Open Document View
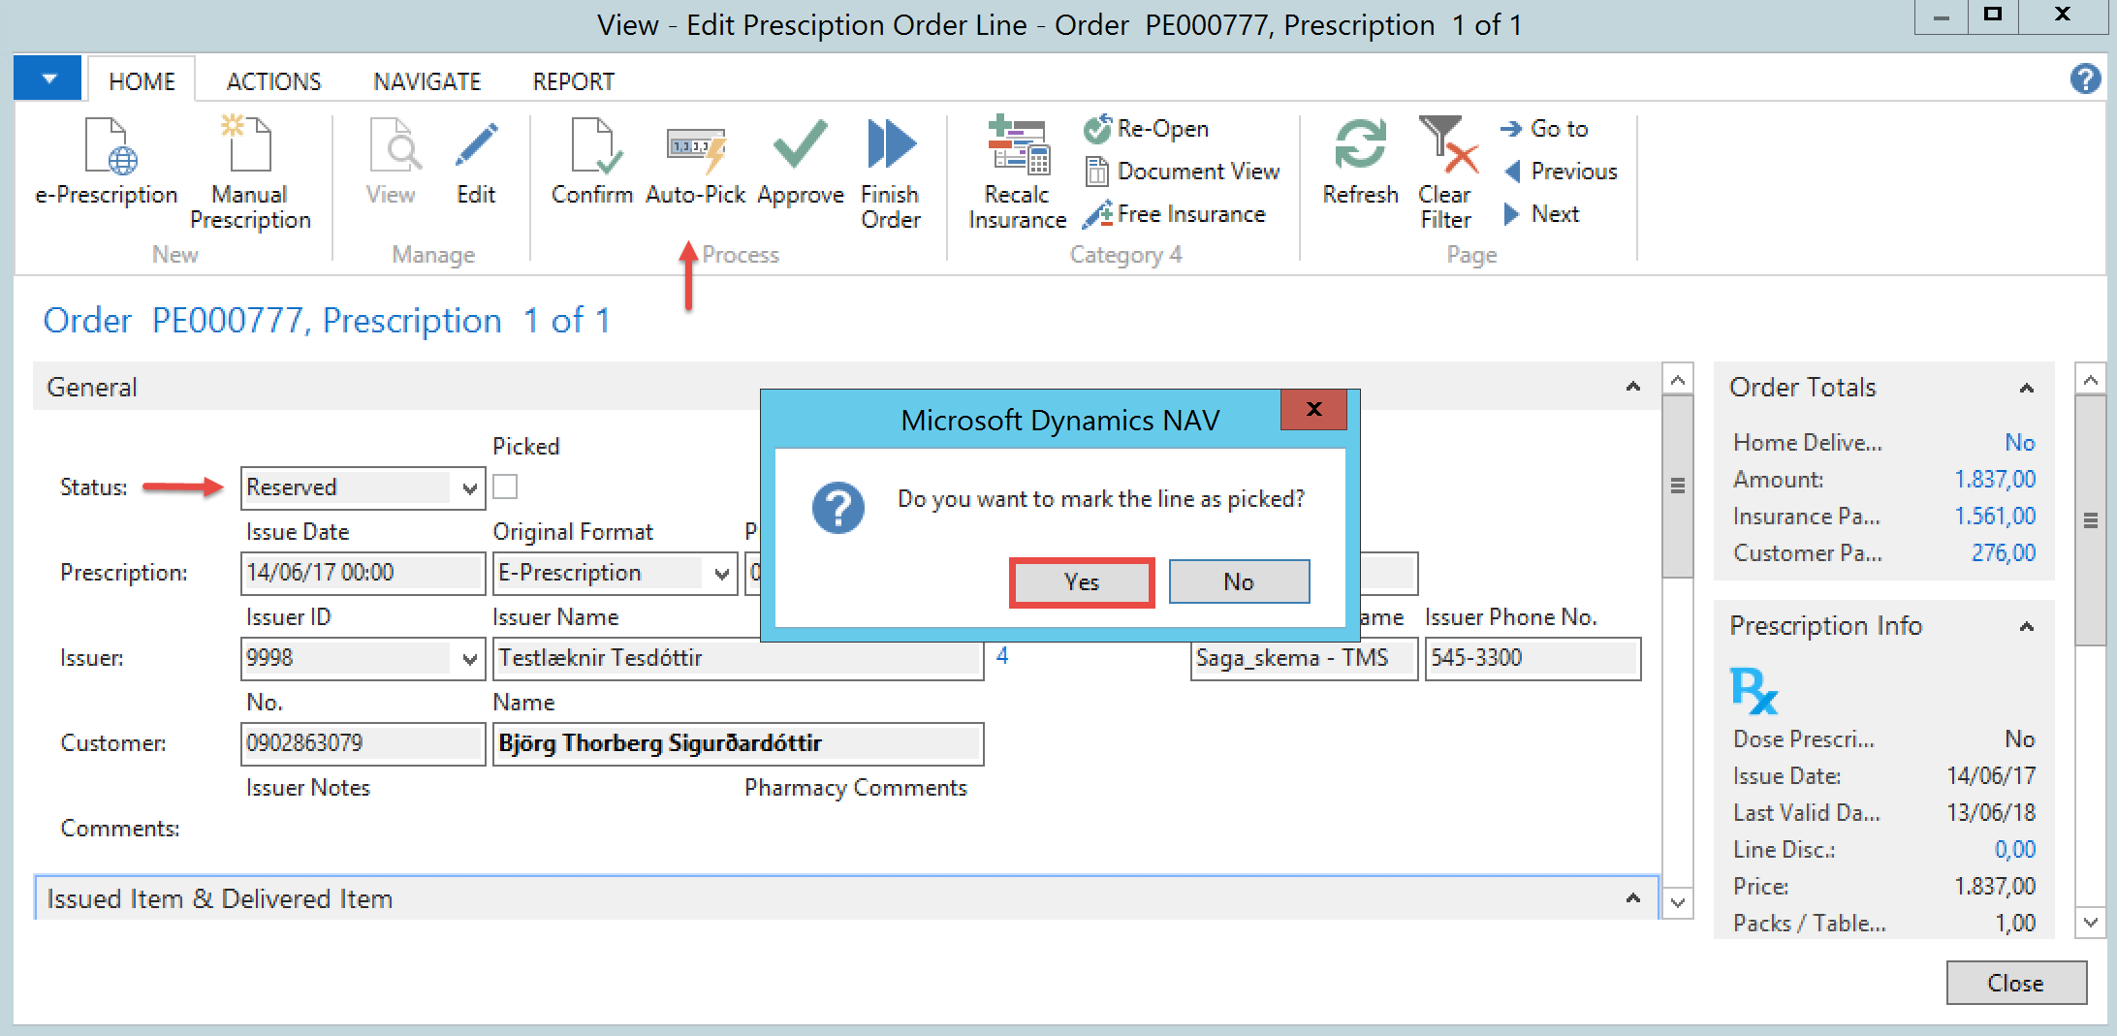The image size is (2117, 1036). coord(1183,172)
